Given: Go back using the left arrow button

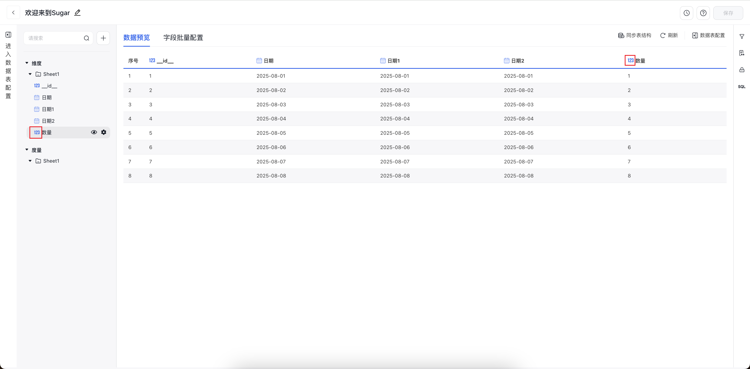Looking at the screenshot, I should tap(13, 13).
